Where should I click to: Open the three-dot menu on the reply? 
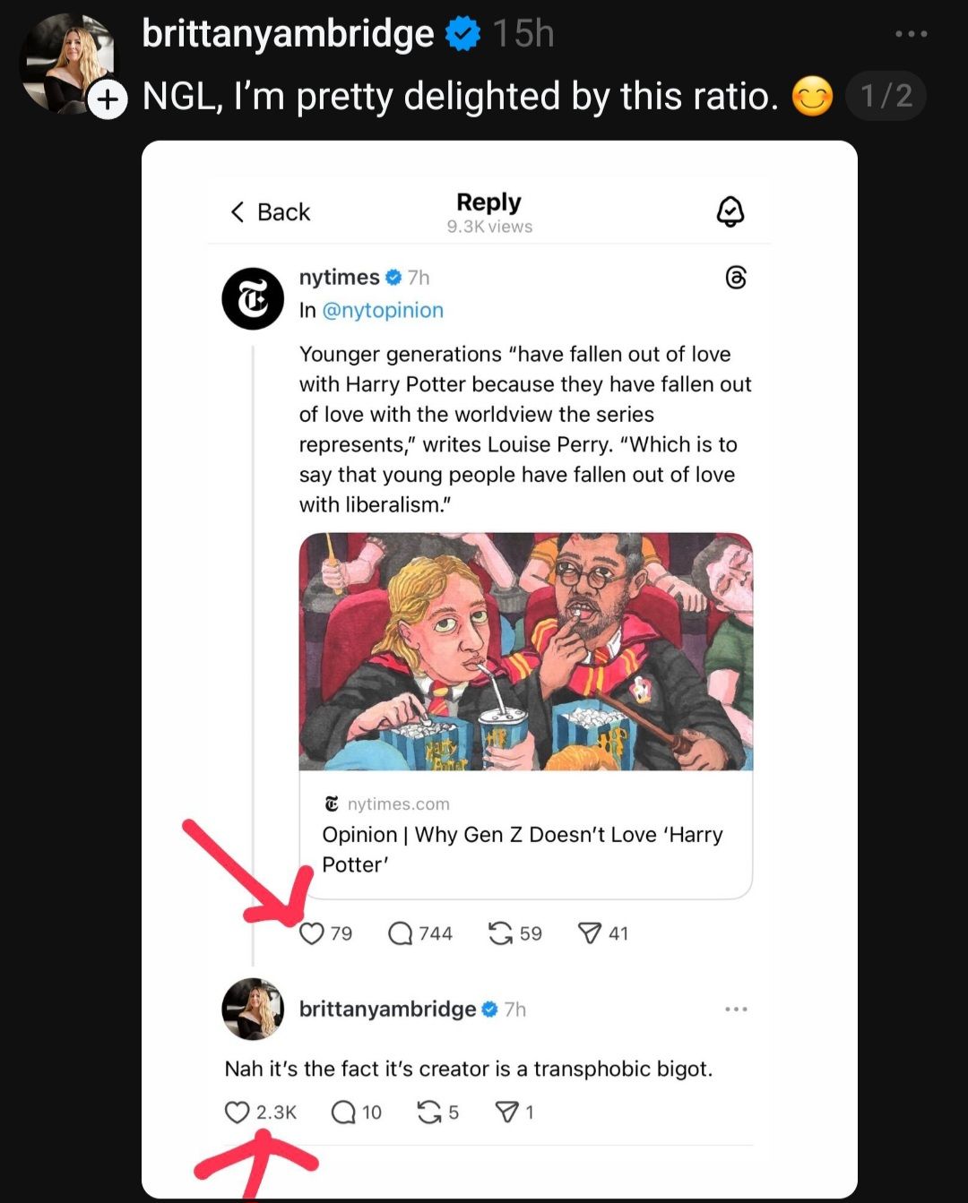pos(736,1010)
